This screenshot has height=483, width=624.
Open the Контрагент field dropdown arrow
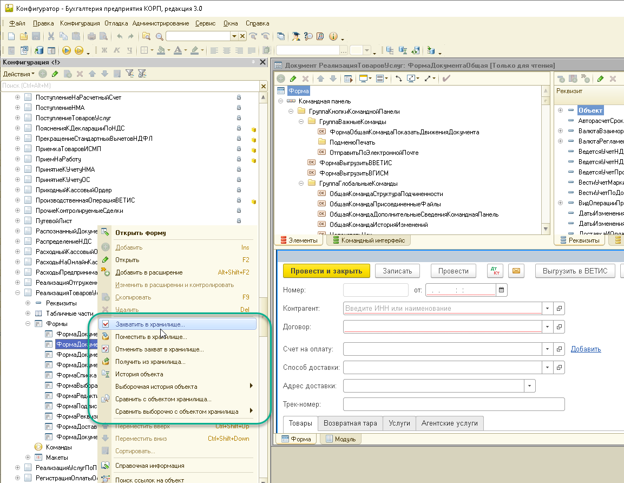point(547,309)
